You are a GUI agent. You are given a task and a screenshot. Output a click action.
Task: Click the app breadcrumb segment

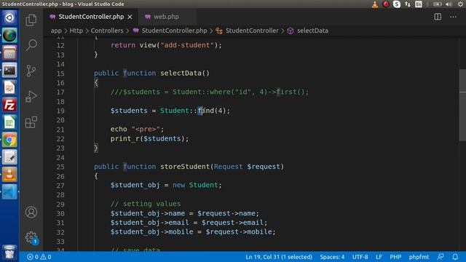pos(56,31)
